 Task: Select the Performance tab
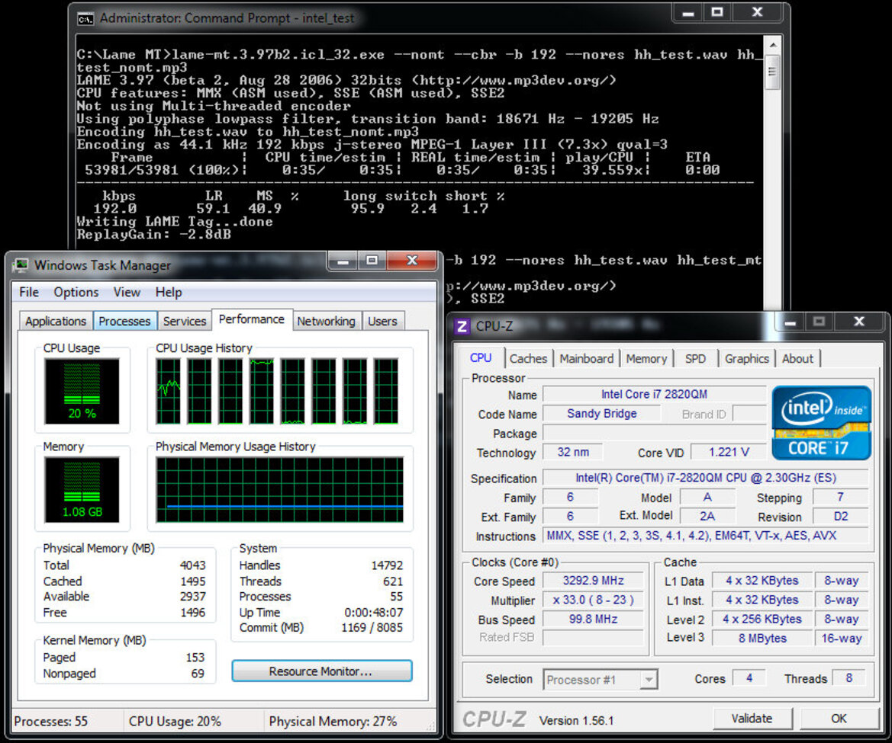[252, 319]
